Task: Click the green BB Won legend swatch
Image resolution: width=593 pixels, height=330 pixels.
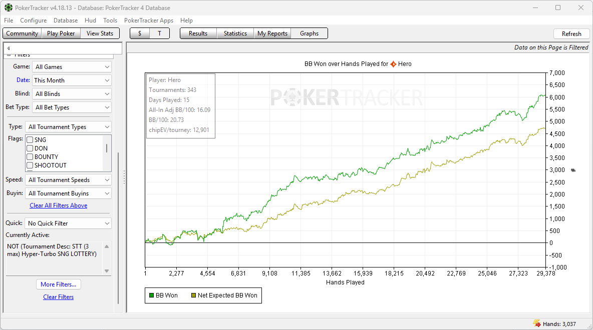Action: 151,295
